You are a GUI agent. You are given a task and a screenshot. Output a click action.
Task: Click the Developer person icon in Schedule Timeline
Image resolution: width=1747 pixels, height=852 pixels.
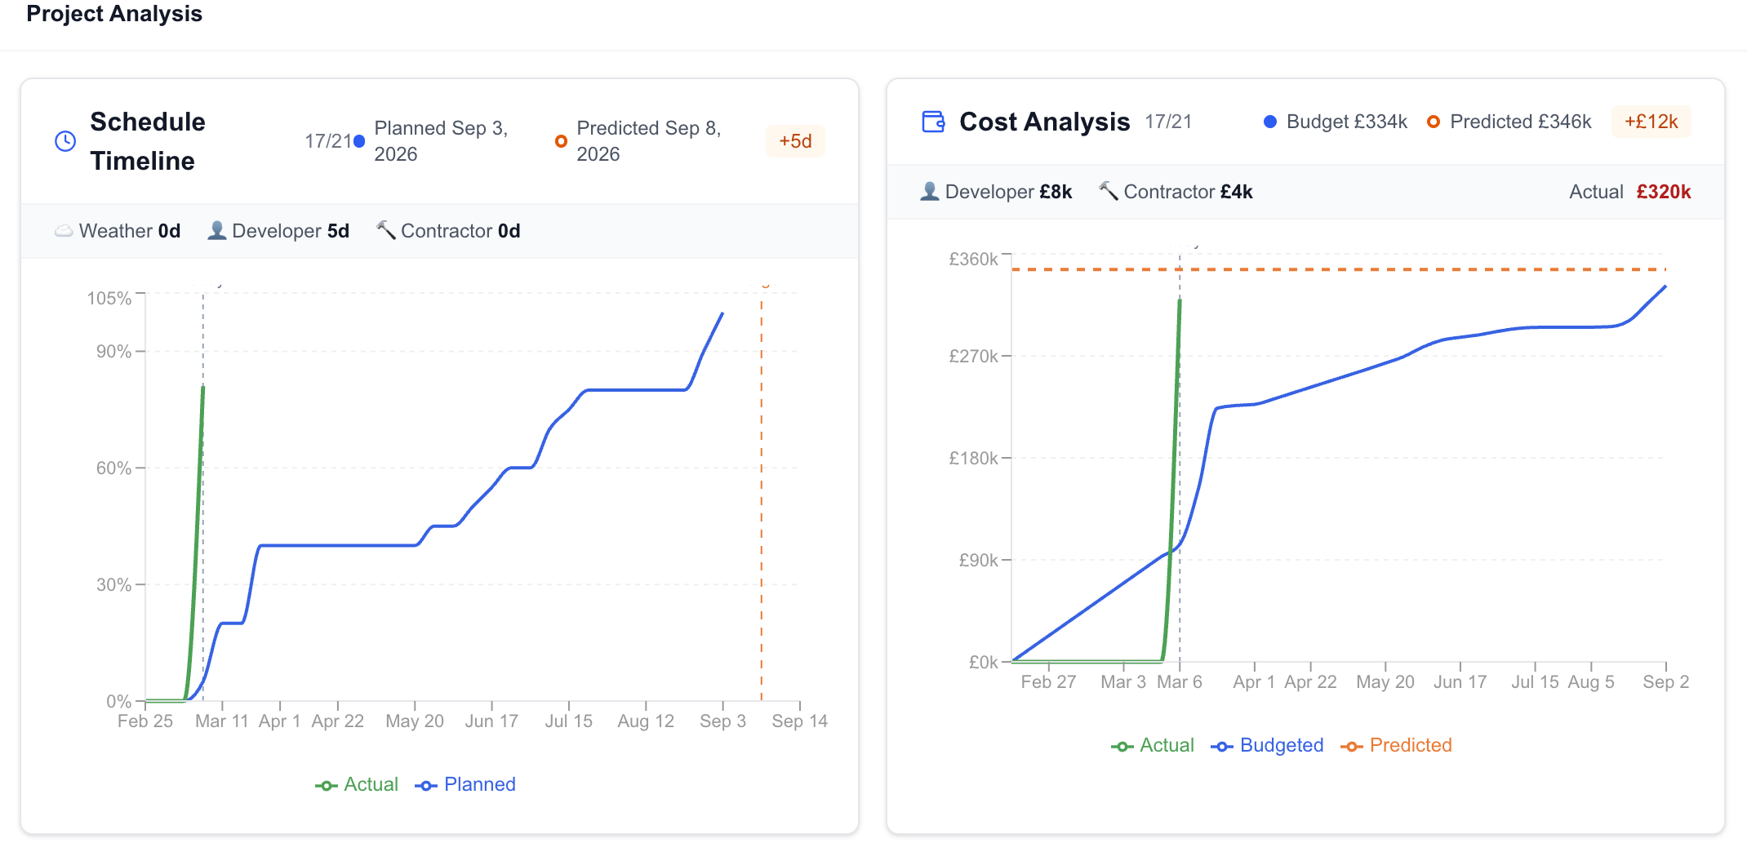[x=216, y=231]
